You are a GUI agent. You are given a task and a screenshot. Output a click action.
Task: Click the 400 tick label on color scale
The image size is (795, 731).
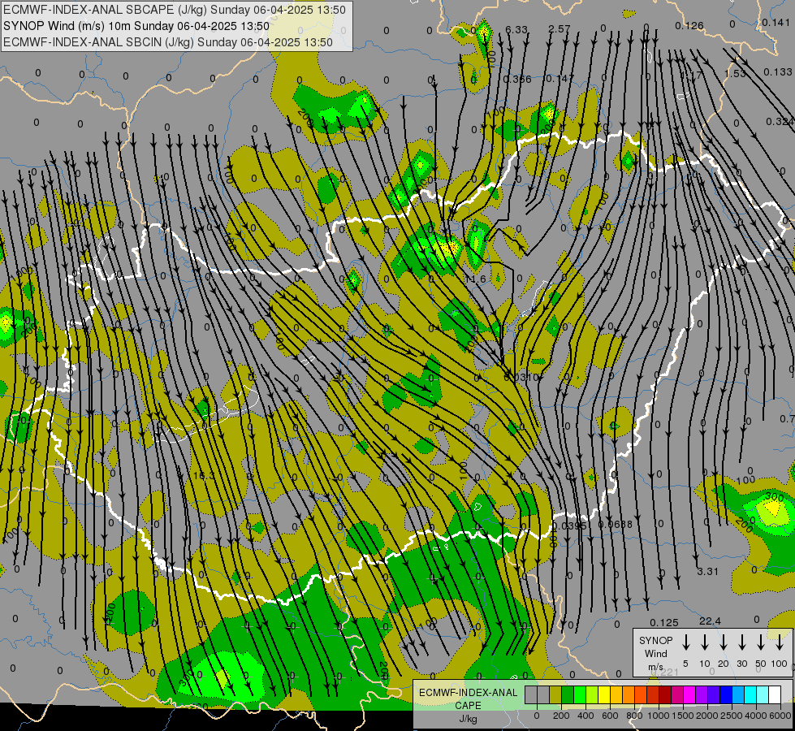coord(585,716)
